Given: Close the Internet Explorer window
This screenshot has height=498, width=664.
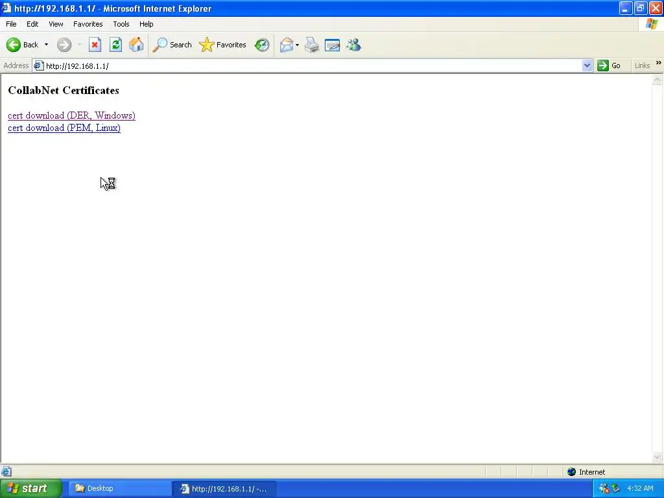Looking at the screenshot, I should click(x=656, y=8).
